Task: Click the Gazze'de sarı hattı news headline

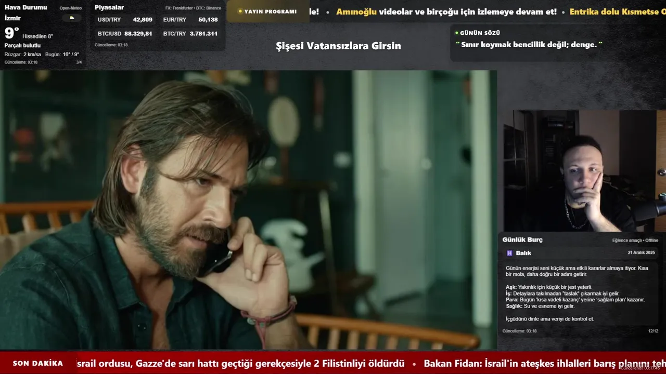Action: tap(240, 363)
